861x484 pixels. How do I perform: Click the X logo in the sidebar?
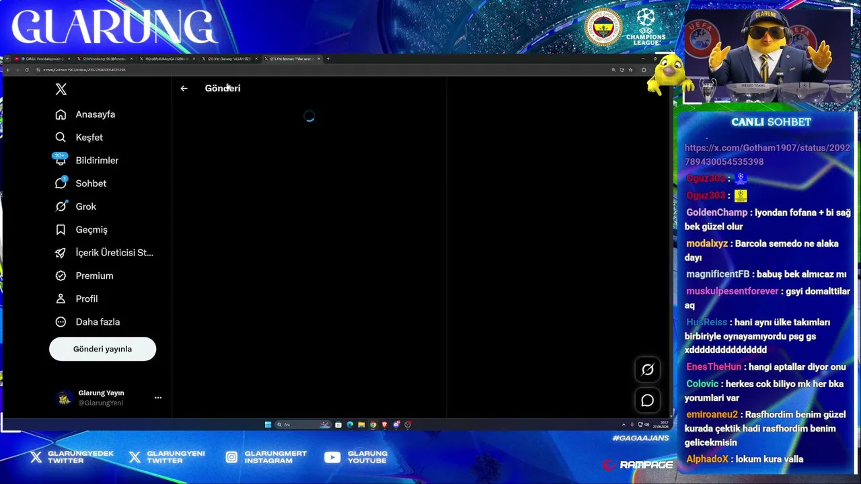tap(61, 89)
